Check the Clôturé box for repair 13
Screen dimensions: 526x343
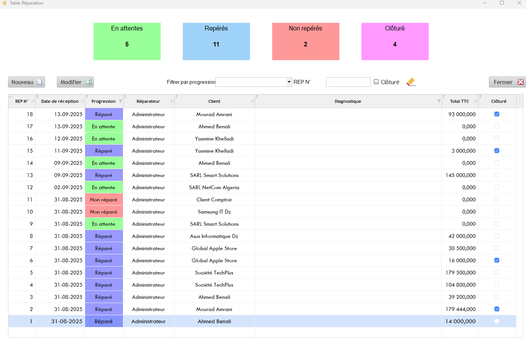[497, 175]
